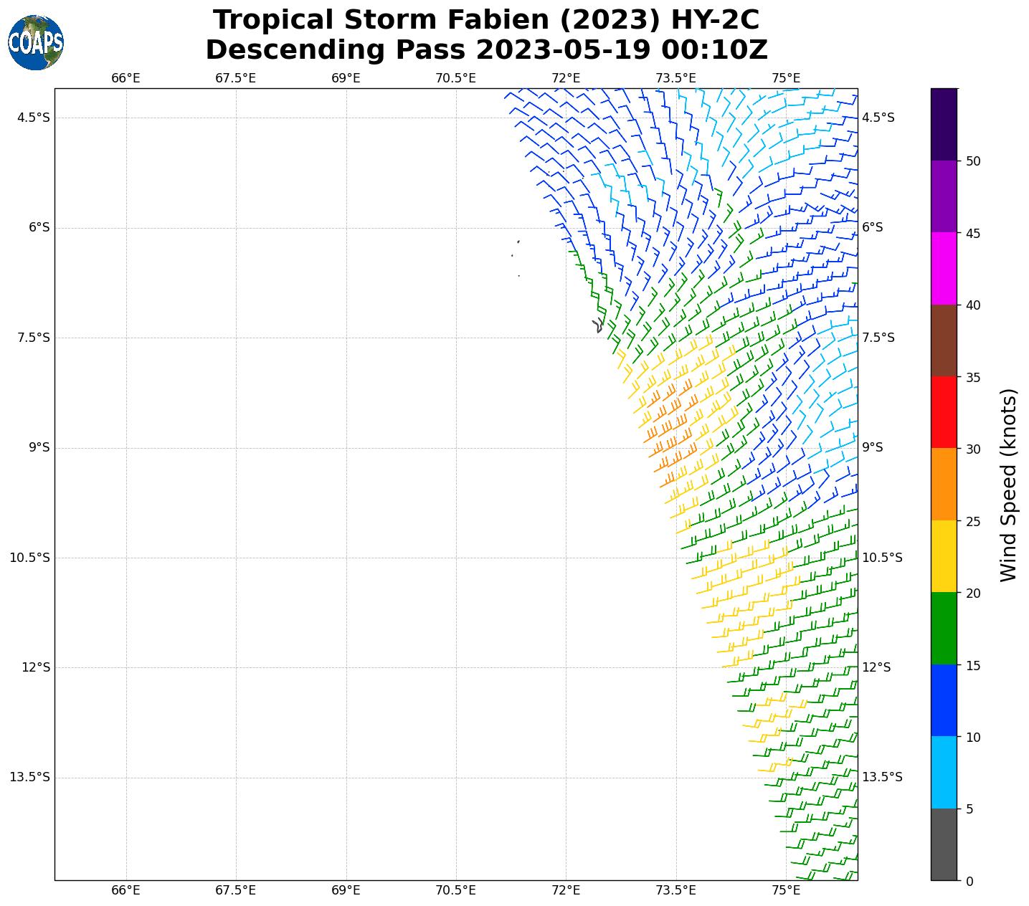Choose the green 15–20 knot colorbar segment

(943, 628)
